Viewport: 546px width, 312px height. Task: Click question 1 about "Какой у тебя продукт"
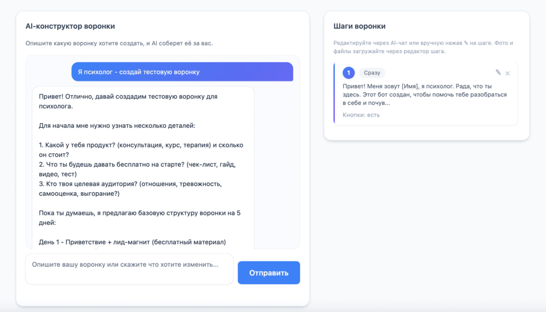coord(141,150)
